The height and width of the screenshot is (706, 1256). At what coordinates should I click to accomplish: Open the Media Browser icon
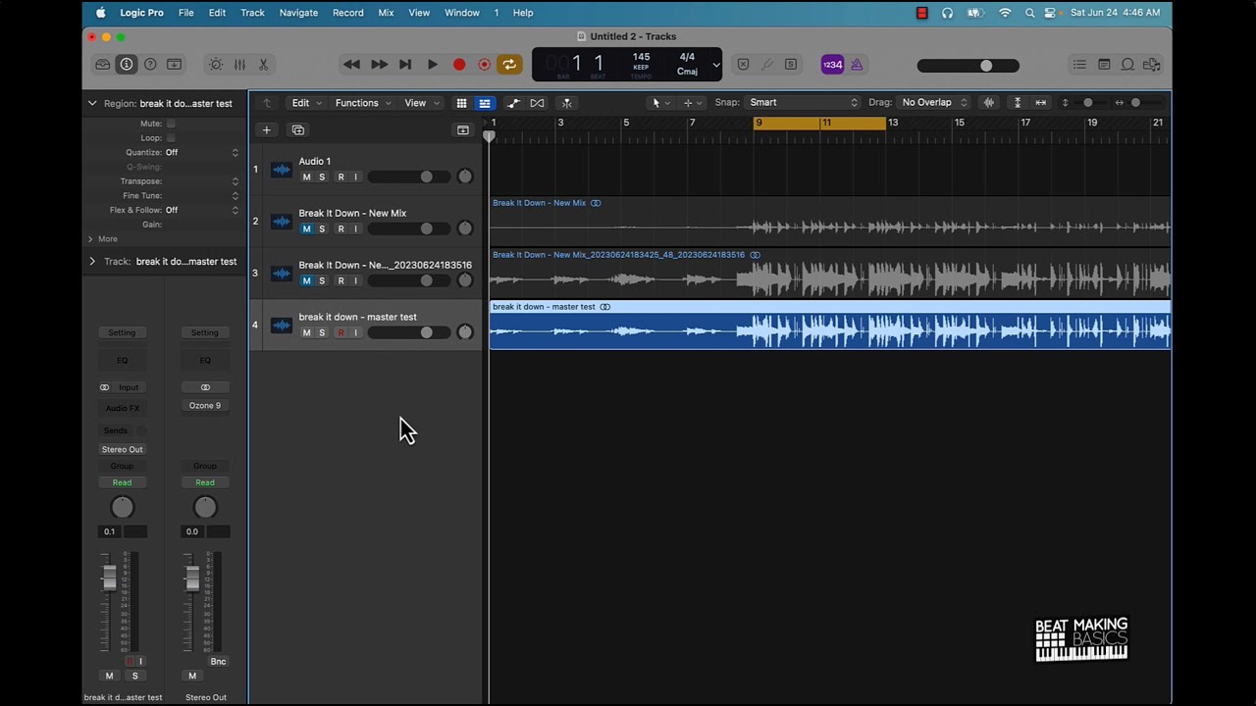pos(1152,65)
